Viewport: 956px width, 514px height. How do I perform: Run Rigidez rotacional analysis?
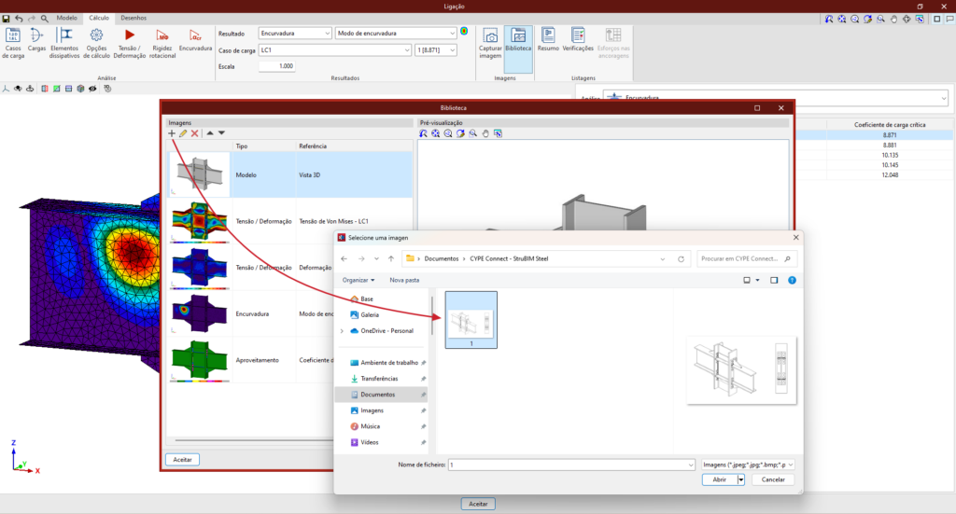pos(162,43)
